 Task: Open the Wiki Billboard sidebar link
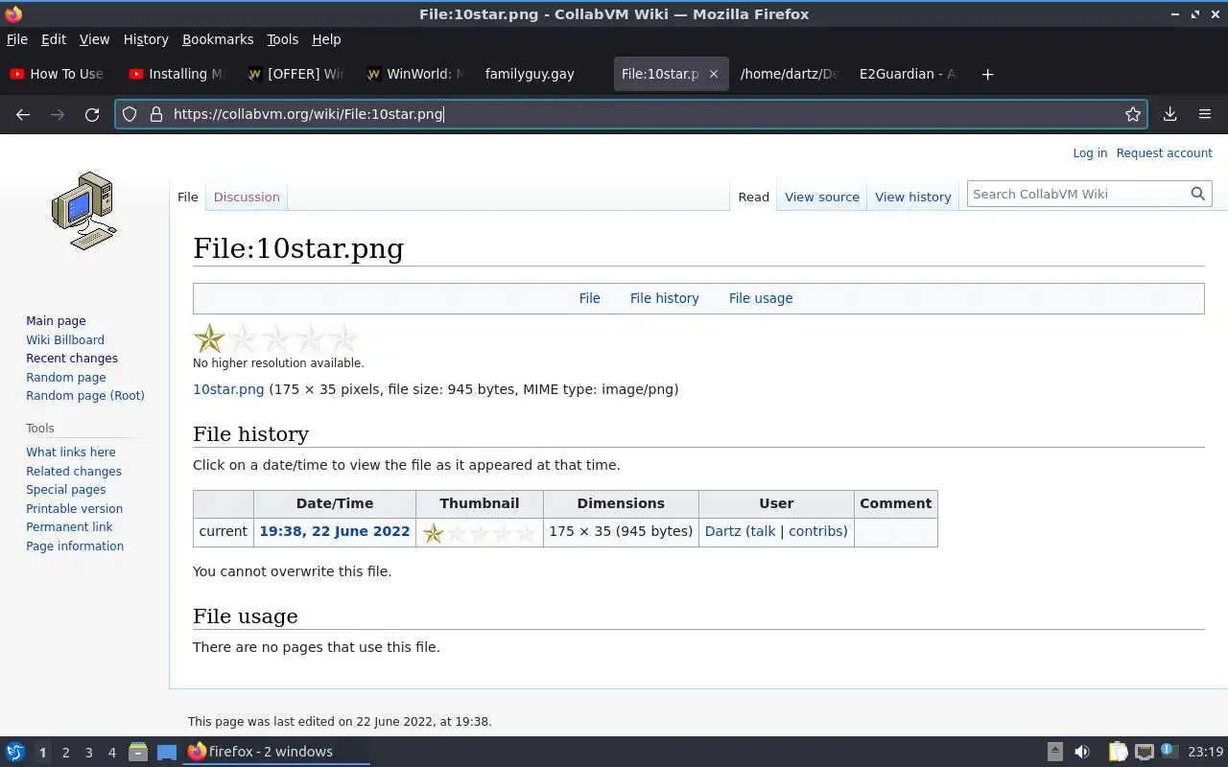coord(65,339)
